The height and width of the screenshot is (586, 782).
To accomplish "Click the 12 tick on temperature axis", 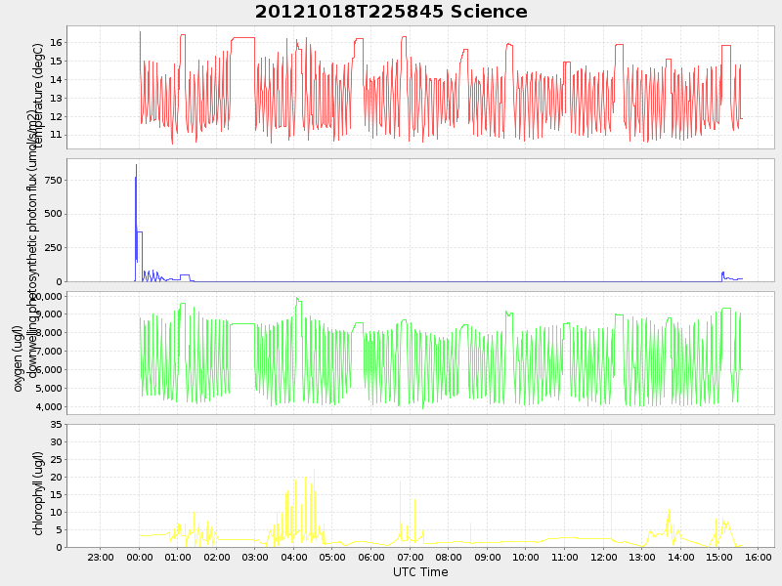I will (56, 116).
